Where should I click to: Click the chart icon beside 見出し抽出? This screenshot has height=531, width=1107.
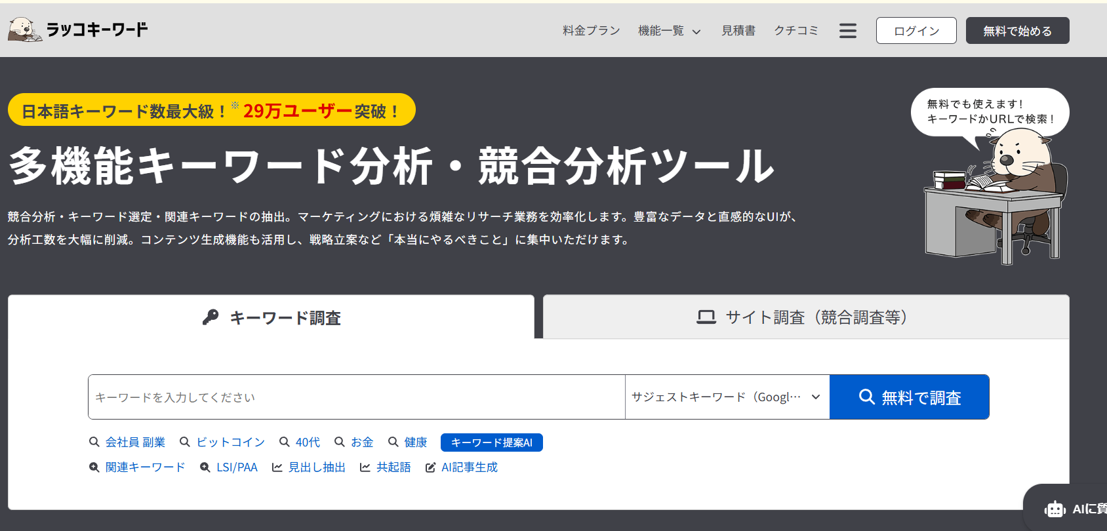pyautogui.click(x=277, y=467)
